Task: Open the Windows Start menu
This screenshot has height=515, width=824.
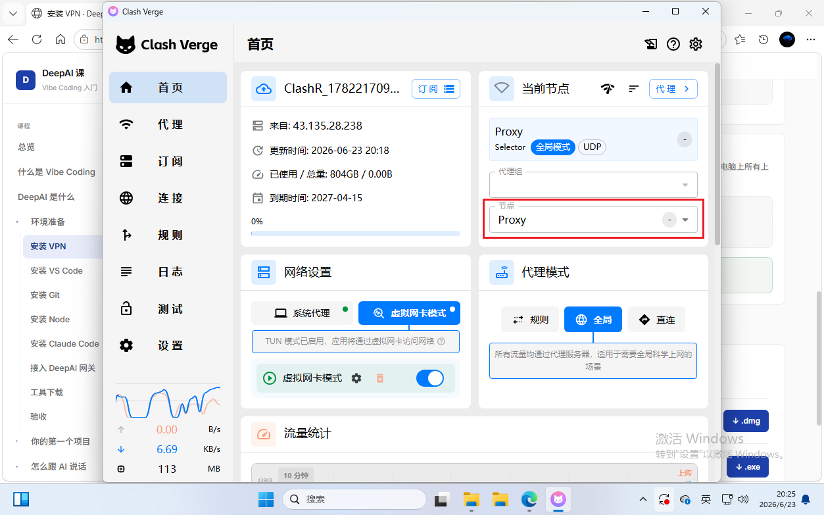Action: coord(266,499)
